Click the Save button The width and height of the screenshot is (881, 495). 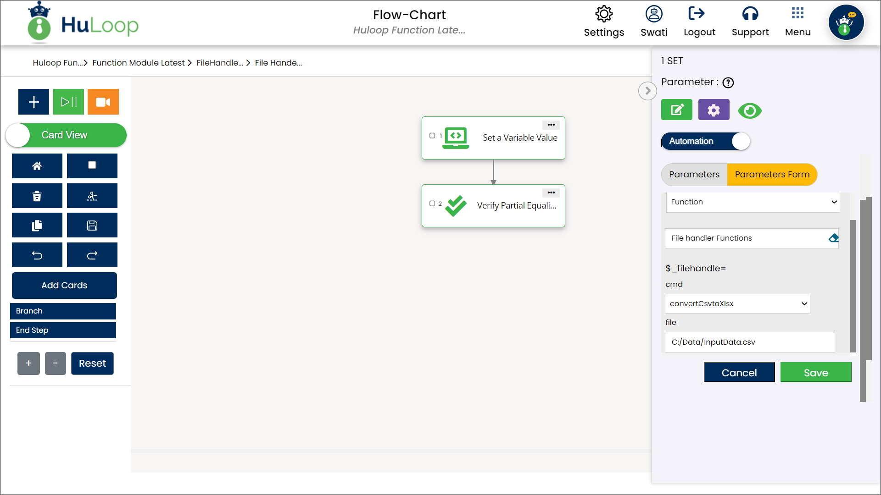pyautogui.click(x=816, y=373)
